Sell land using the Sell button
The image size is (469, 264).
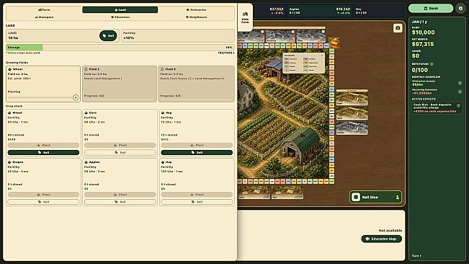(108, 35)
